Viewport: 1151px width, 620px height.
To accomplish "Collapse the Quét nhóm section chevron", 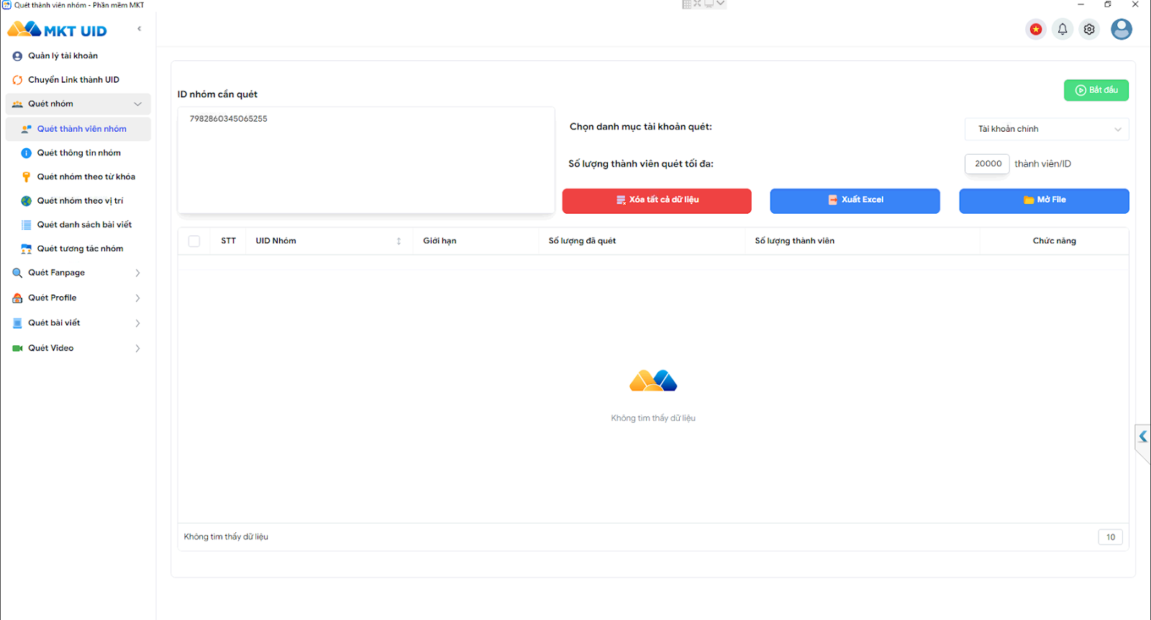I will [137, 104].
